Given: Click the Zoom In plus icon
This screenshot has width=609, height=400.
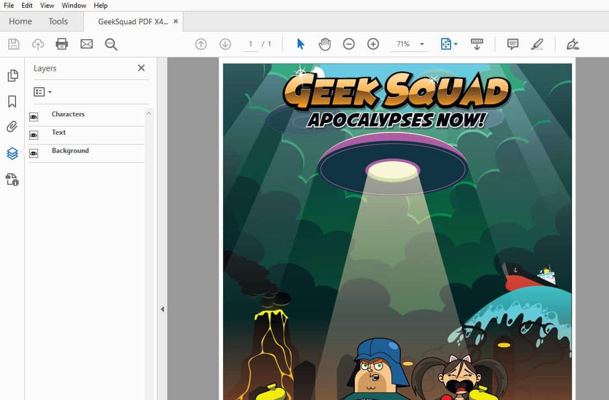Looking at the screenshot, I should click(x=373, y=44).
